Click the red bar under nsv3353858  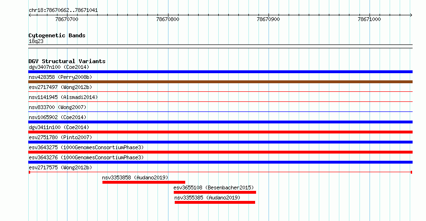(x=144, y=182)
